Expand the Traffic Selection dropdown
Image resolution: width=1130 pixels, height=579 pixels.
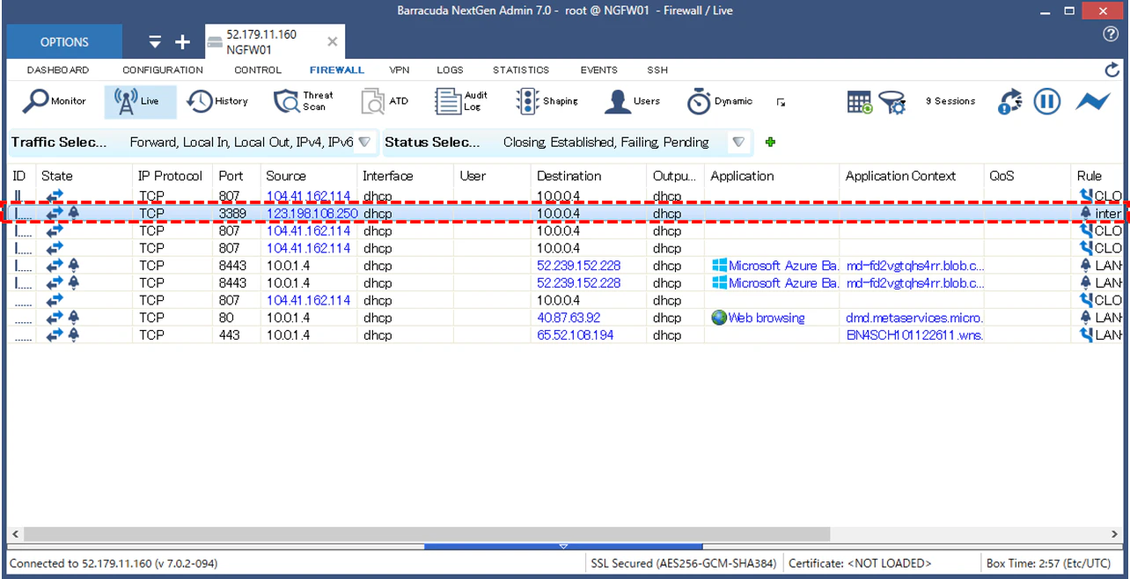(364, 142)
